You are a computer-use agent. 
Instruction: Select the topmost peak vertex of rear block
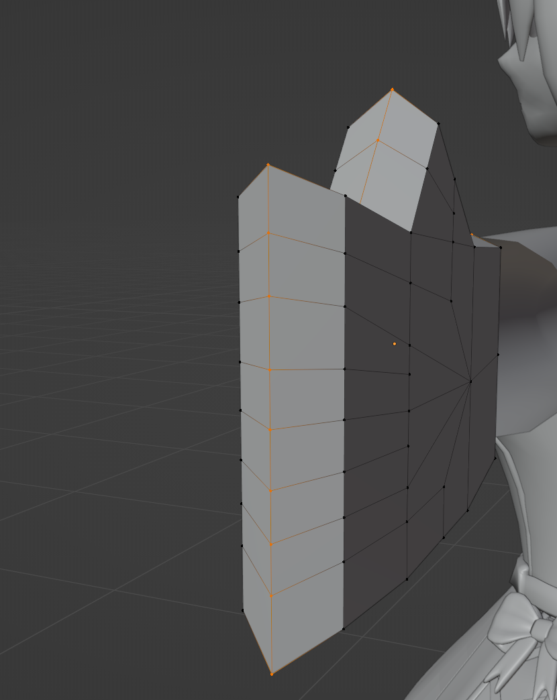pyautogui.click(x=392, y=89)
